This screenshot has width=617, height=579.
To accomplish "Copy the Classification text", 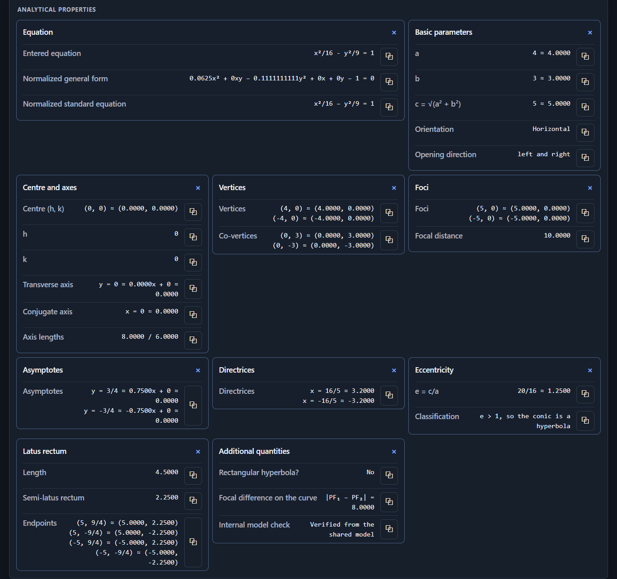I will click(585, 421).
